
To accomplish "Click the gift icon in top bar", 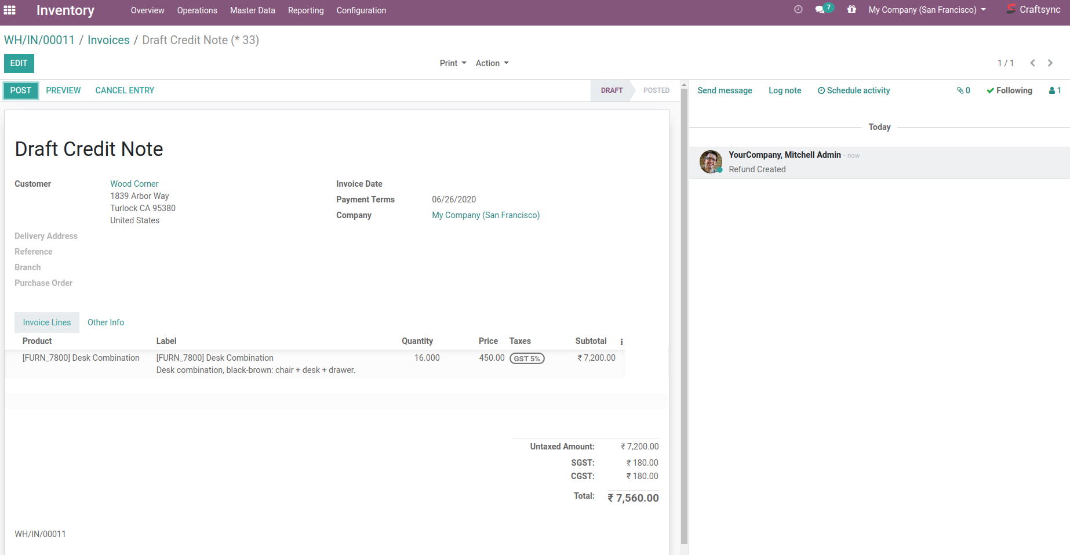I will 851,9.
